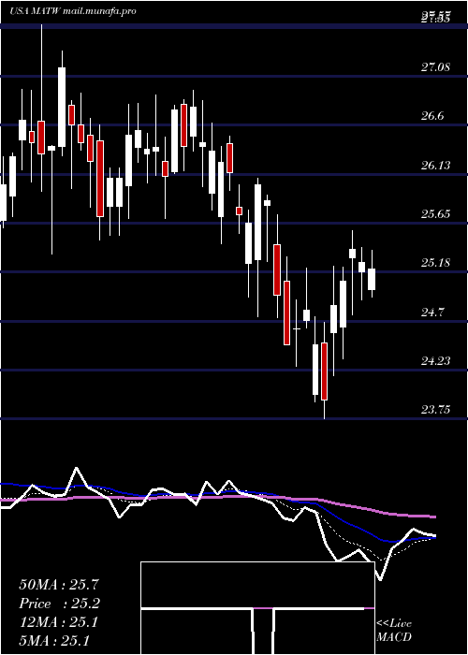Click the '<<Live MACD' label
468x655 pixels.
pyautogui.click(x=394, y=631)
